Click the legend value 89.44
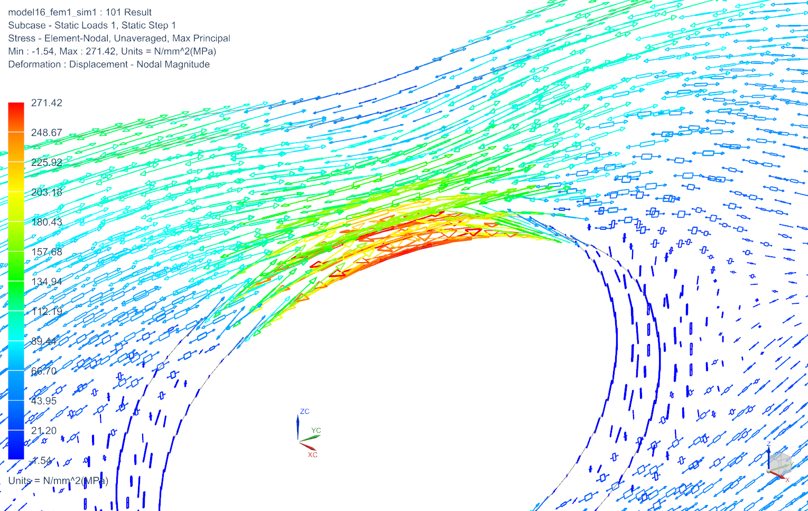 [44, 341]
